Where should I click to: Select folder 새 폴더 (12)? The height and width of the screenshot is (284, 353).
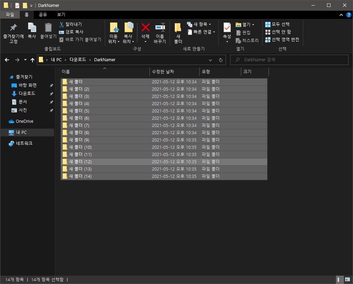click(x=164, y=162)
